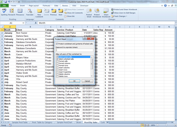
Task: Open the Track Changes dropdown
Action: (119, 16)
